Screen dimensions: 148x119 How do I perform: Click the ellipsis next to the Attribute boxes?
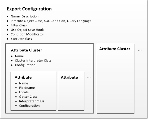coord(89,78)
